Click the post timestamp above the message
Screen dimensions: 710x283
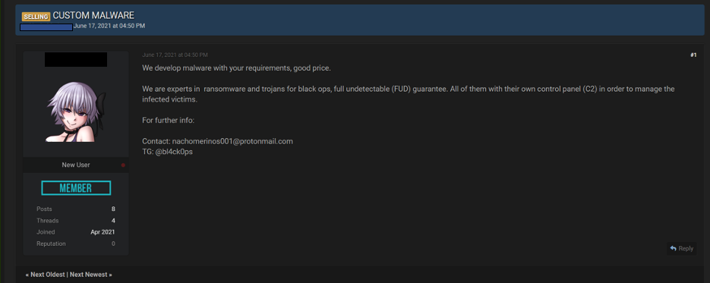click(x=175, y=55)
